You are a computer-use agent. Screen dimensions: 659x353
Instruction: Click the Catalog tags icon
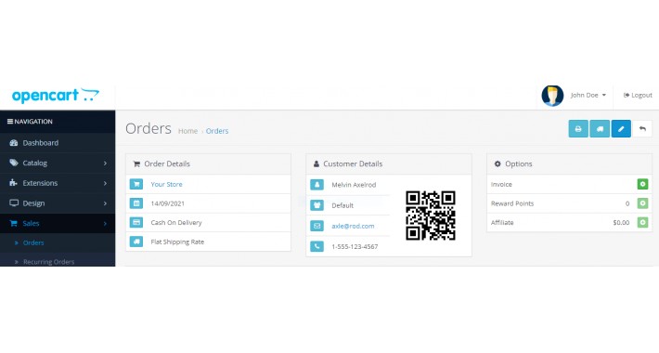[14, 163]
